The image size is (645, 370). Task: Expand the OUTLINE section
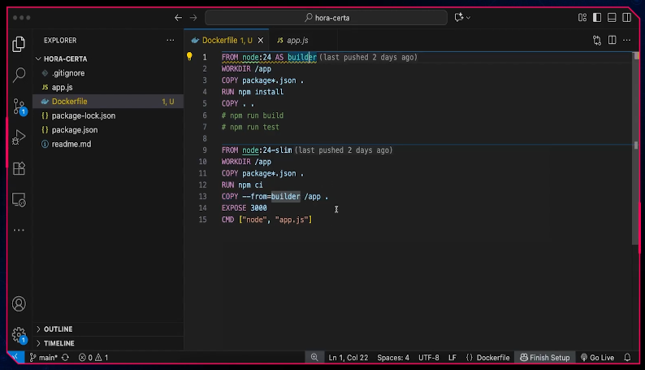pos(58,329)
